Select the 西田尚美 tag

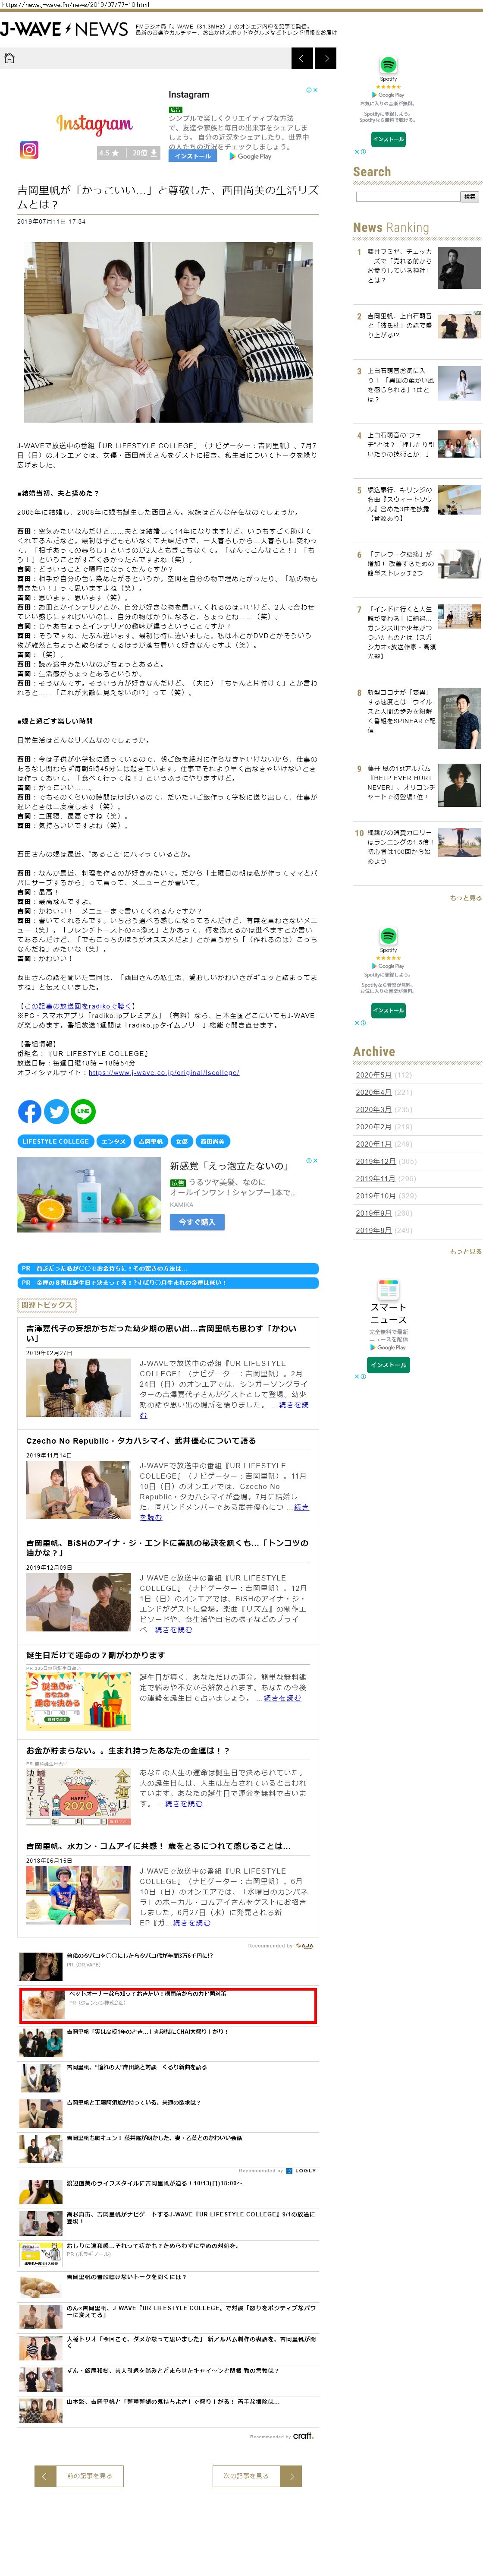212,1141
